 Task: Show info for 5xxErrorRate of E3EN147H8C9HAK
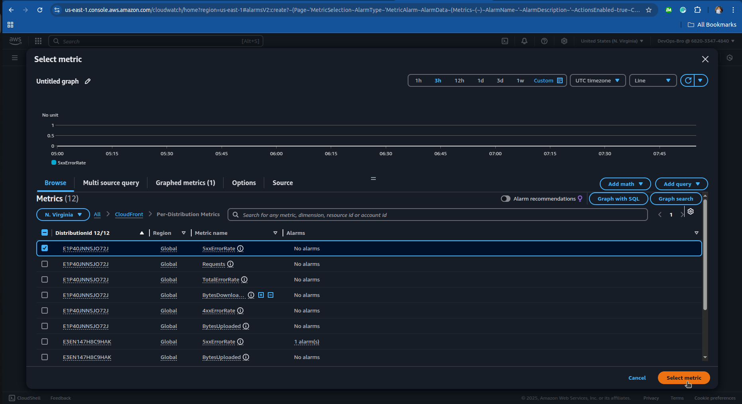click(240, 342)
